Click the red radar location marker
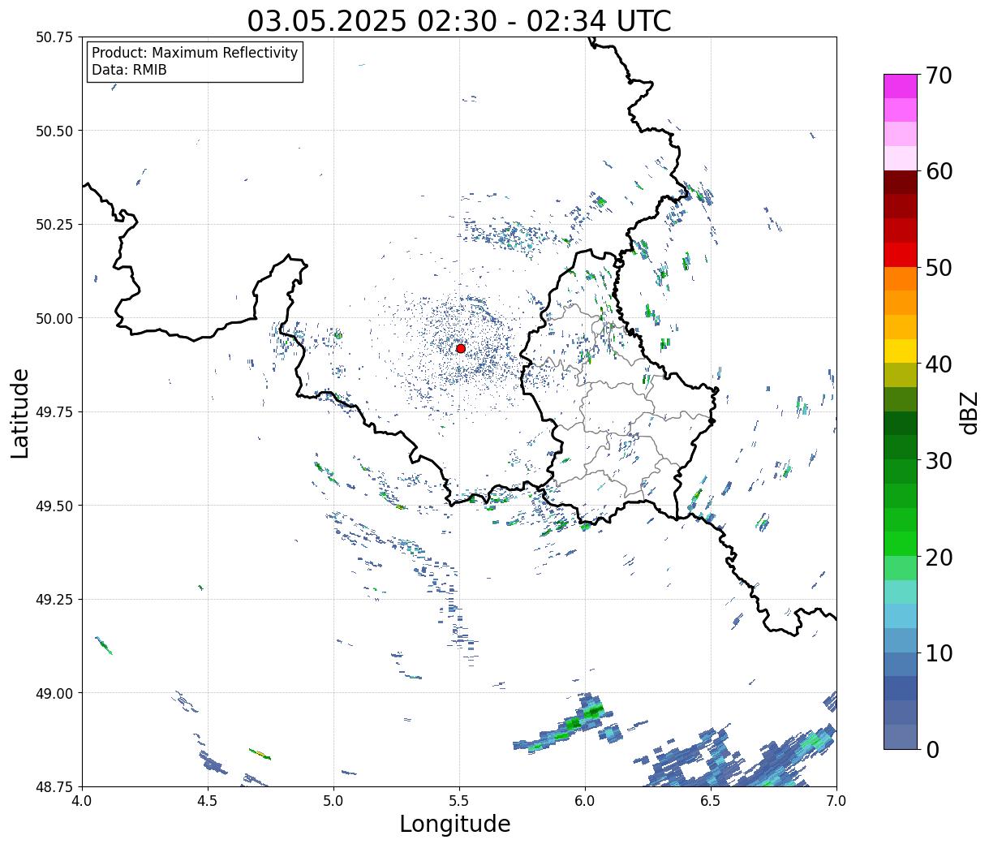This screenshot has height=844, width=989. [x=461, y=348]
